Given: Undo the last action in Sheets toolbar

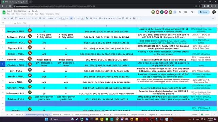Looking at the screenshot, I should (5, 18).
